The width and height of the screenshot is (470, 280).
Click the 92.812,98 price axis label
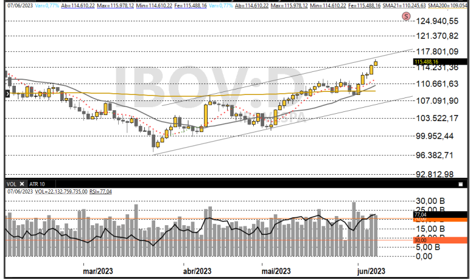click(x=435, y=174)
